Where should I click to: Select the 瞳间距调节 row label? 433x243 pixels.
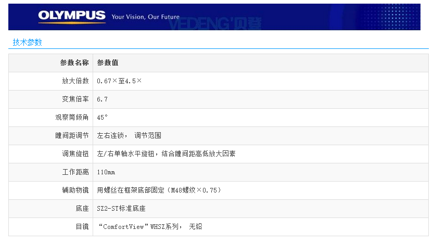(x=72, y=136)
